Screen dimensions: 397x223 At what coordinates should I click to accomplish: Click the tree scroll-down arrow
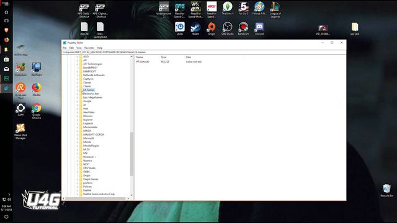(x=132, y=195)
